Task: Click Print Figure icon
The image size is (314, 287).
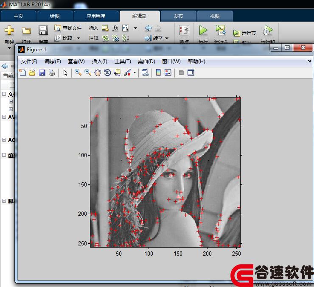Action: (52, 72)
